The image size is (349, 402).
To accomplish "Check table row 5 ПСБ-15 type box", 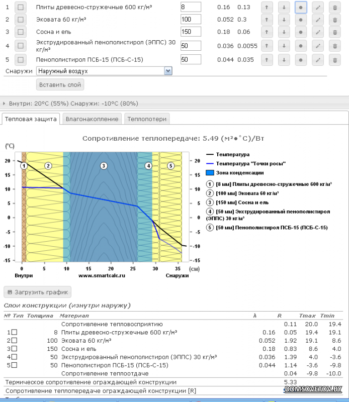I will pyautogui.click(x=15, y=365).
